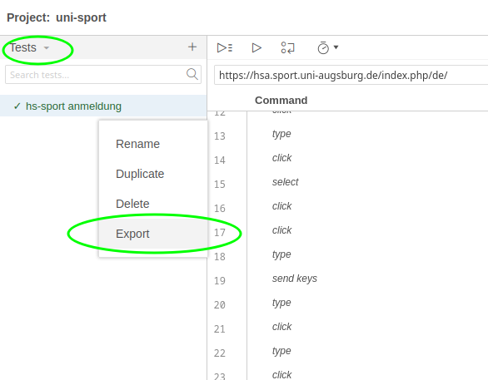Select row 22 type command
The width and height of the screenshot is (488, 380).
coord(347,351)
